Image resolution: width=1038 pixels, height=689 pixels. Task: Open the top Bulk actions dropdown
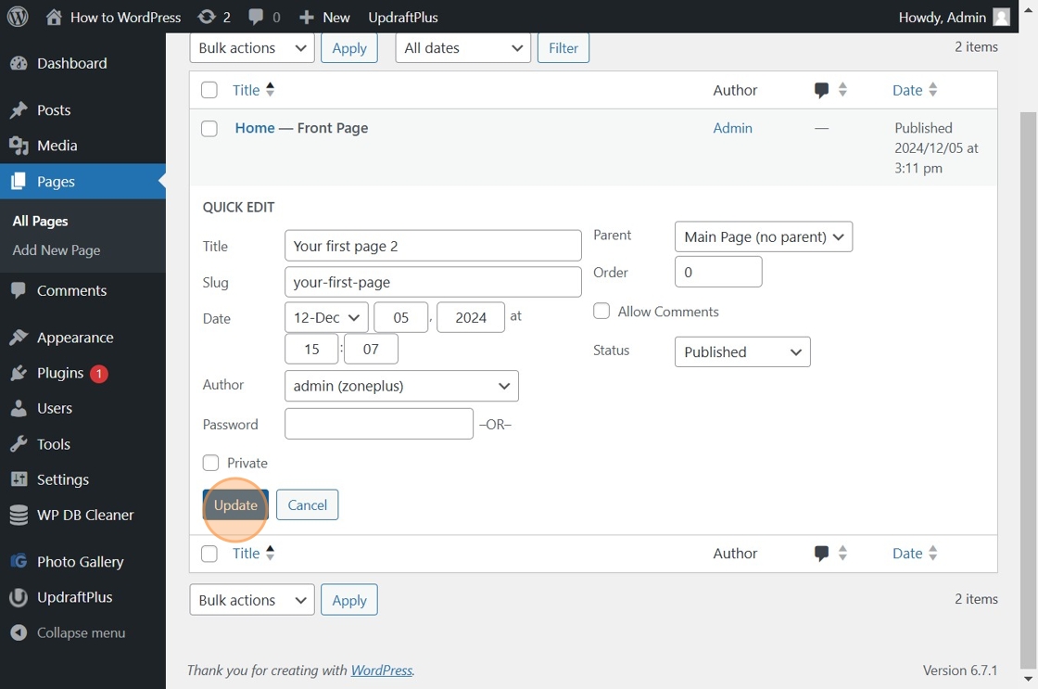point(252,47)
